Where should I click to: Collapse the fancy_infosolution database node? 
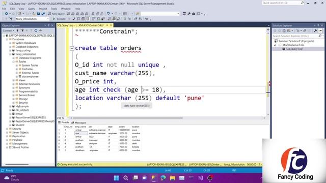pyautogui.click(x=10, y=54)
